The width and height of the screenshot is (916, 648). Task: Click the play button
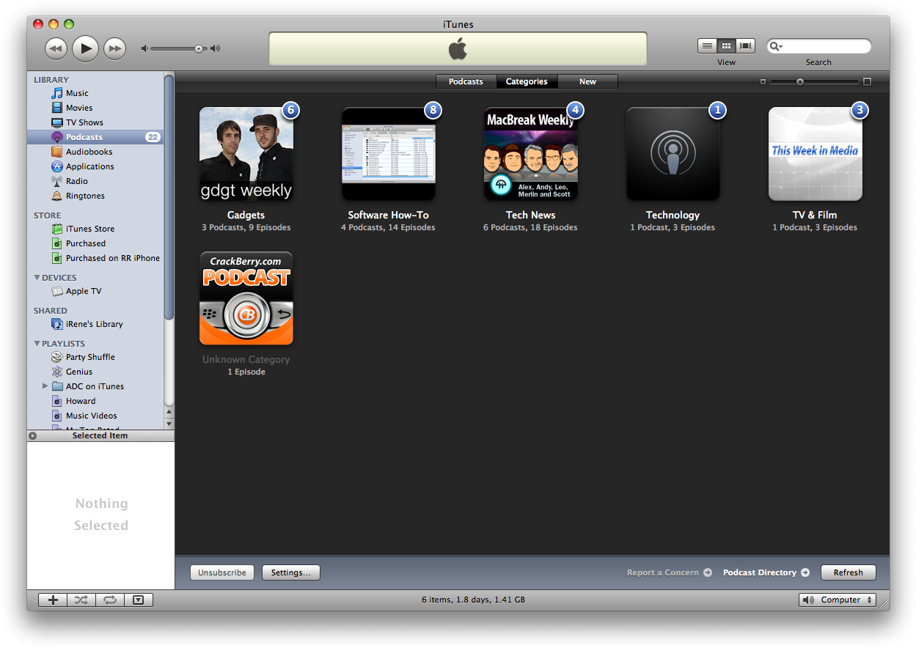[x=85, y=48]
